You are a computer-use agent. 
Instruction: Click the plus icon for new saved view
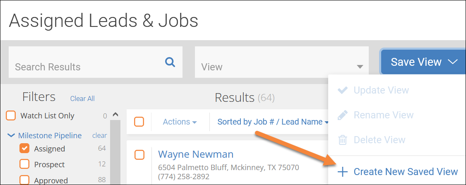pos(343,172)
